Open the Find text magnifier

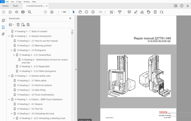click(30, 12)
